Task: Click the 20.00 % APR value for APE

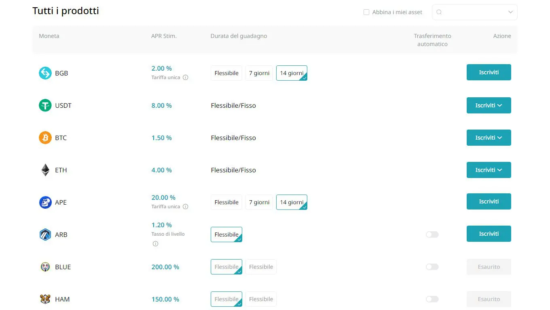Action: point(163,197)
